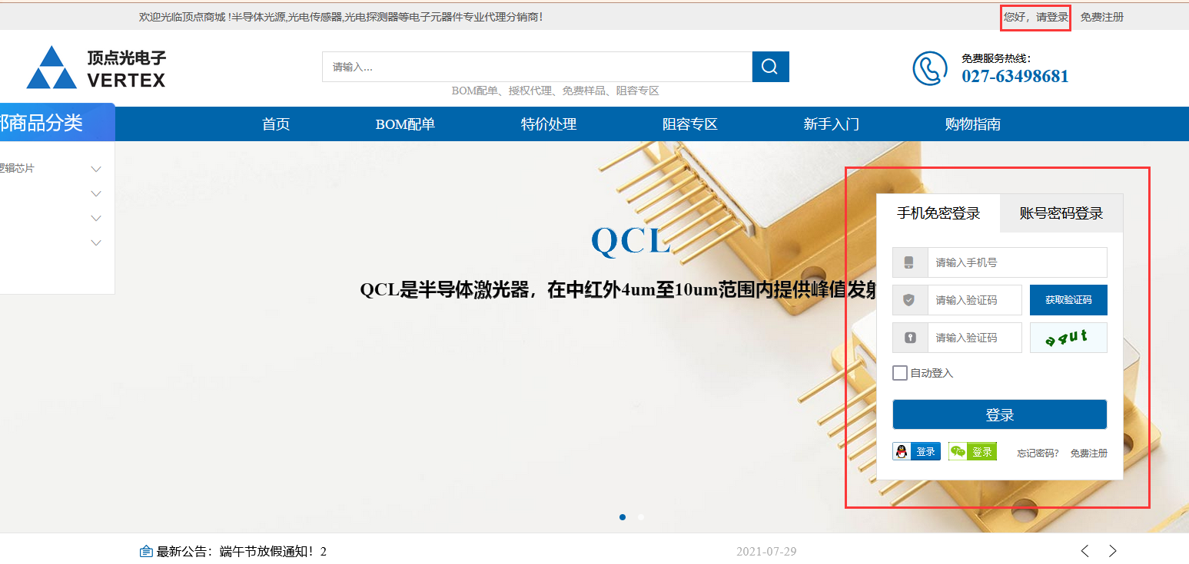This screenshot has height=564, width=1189.
Task: Select the second carousel pagination dot
Action: coord(640,517)
